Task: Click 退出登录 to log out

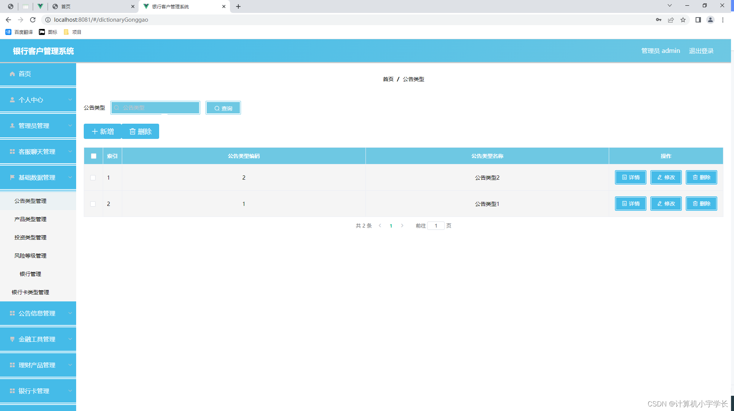Action: tap(701, 51)
